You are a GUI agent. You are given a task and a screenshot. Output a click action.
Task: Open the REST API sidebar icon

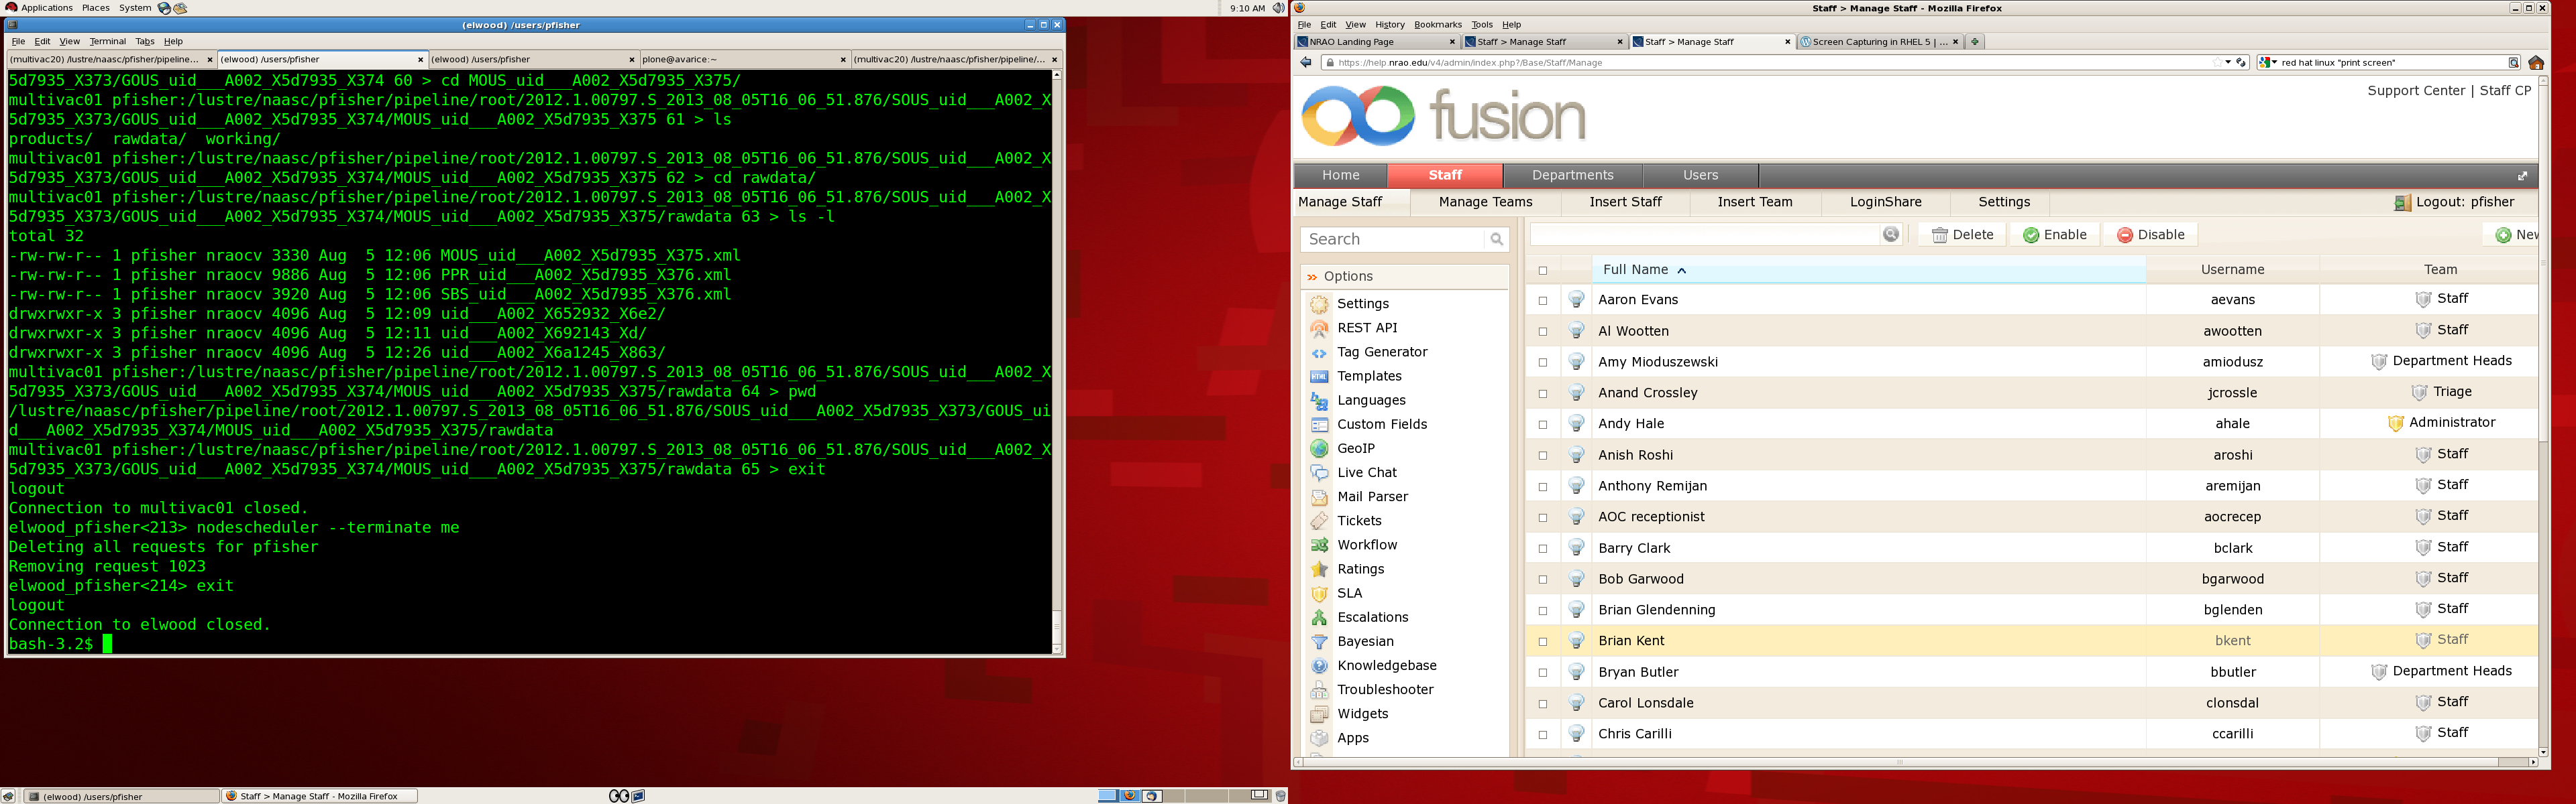click(1319, 328)
